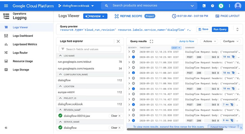Open the Configure dropdown

231,41
